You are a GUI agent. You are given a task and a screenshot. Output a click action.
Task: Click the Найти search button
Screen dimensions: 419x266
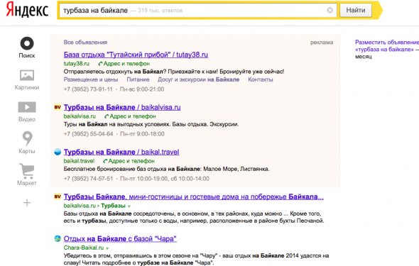(x=356, y=10)
